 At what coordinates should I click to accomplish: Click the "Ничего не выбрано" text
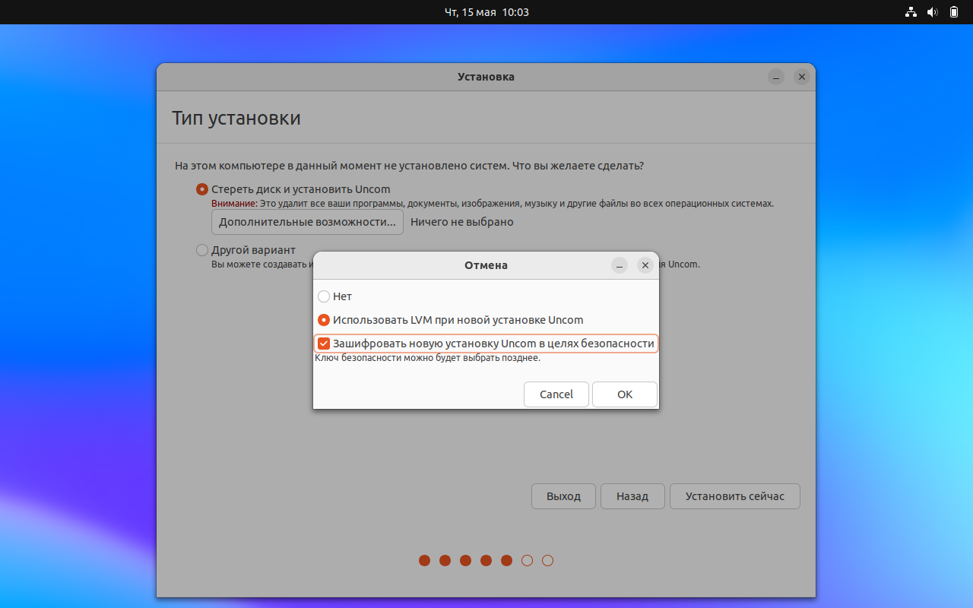(x=462, y=222)
